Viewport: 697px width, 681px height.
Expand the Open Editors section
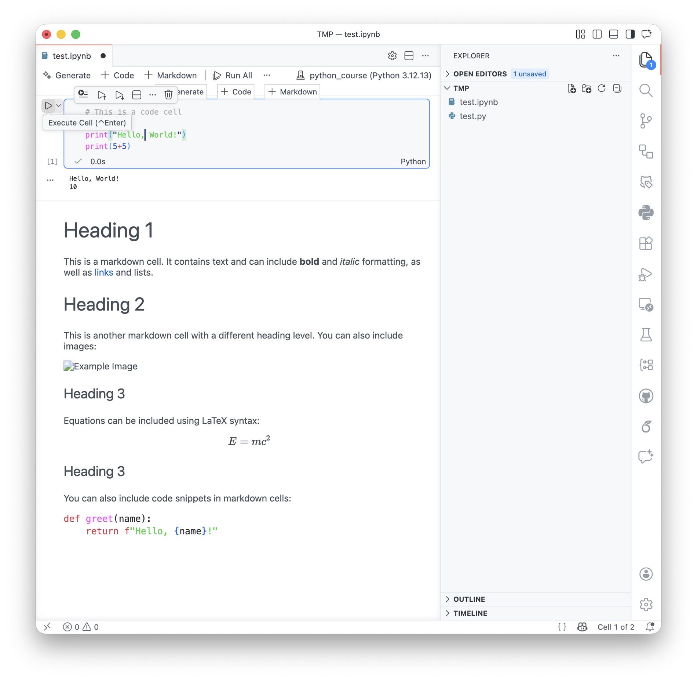(x=479, y=74)
